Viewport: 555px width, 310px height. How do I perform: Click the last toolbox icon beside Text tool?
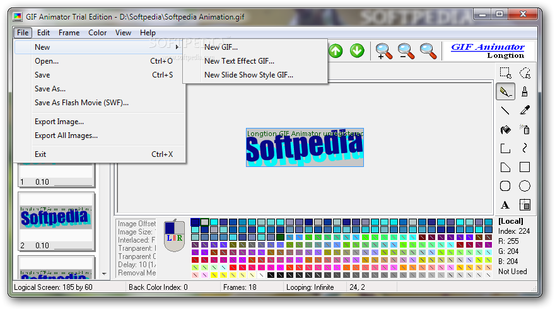coord(525,205)
